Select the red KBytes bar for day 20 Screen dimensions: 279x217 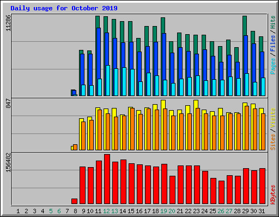coord(172,190)
